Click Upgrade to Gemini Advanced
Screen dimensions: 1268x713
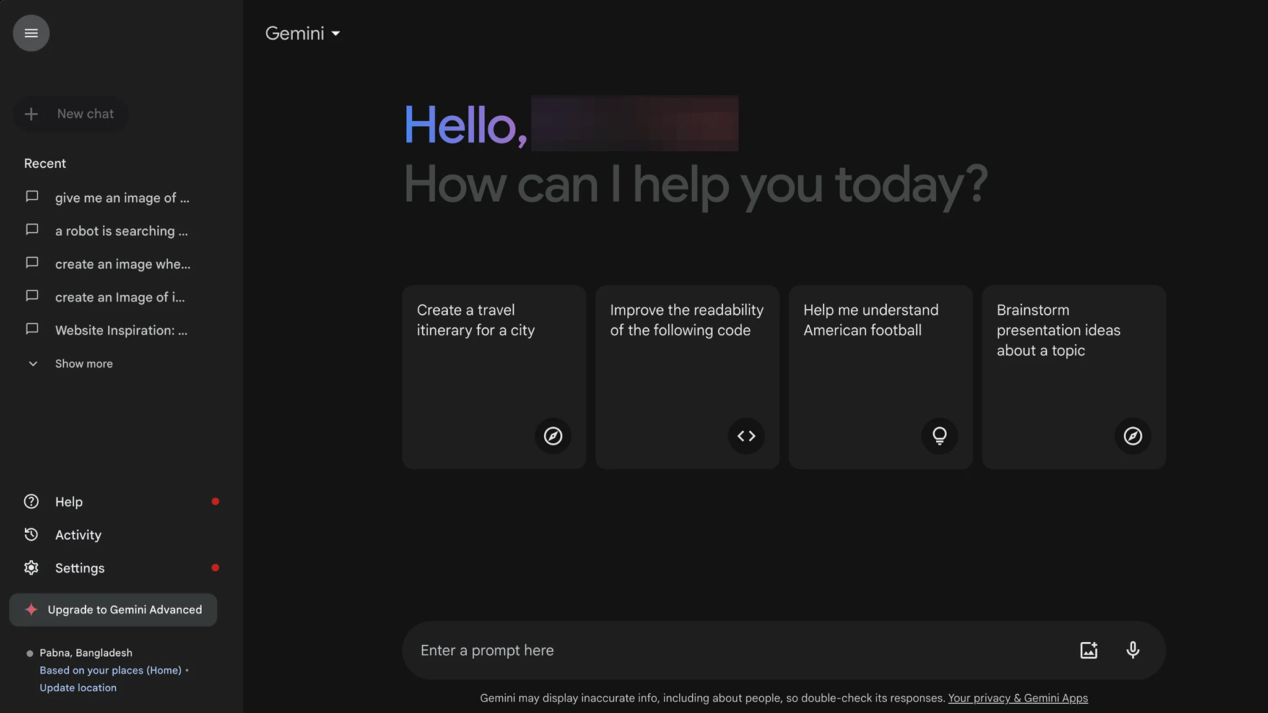tap(113, 610)
